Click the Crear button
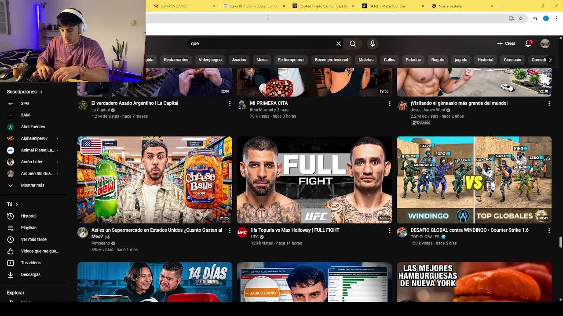 506,43
